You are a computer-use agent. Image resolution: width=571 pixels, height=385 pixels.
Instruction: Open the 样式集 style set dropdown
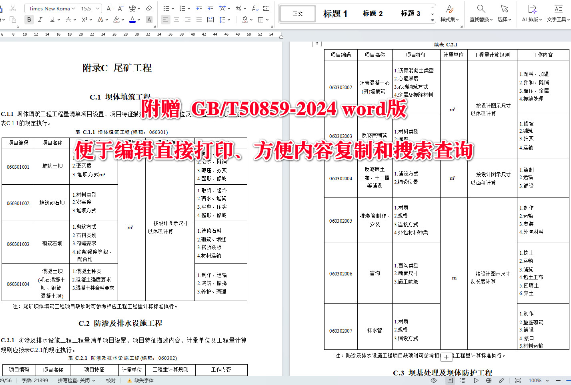pos(449,13)
